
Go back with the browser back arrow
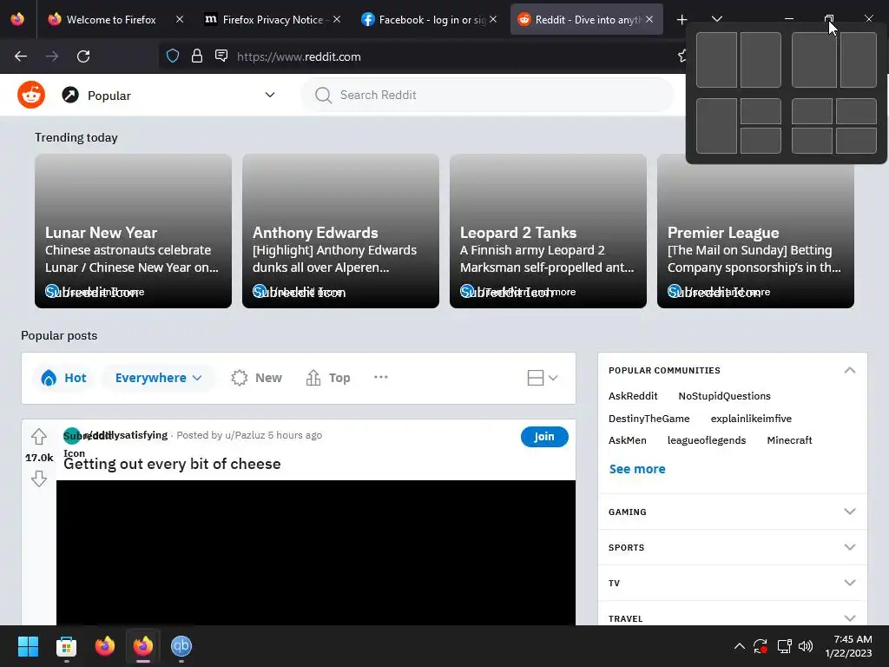point(21,56)
